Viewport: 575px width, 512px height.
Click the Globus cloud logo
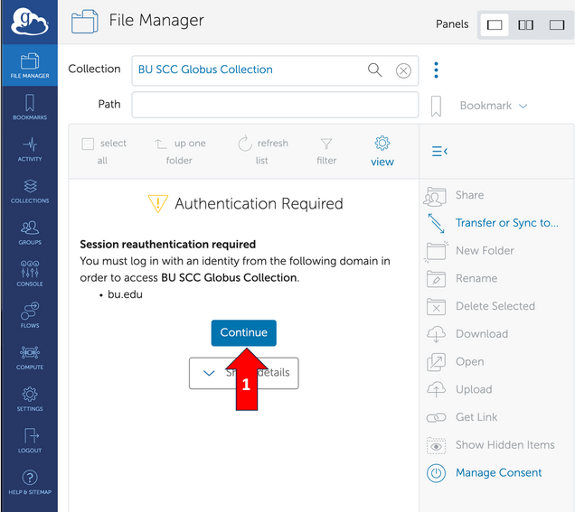pyautogui.click(x=30, y=22)
